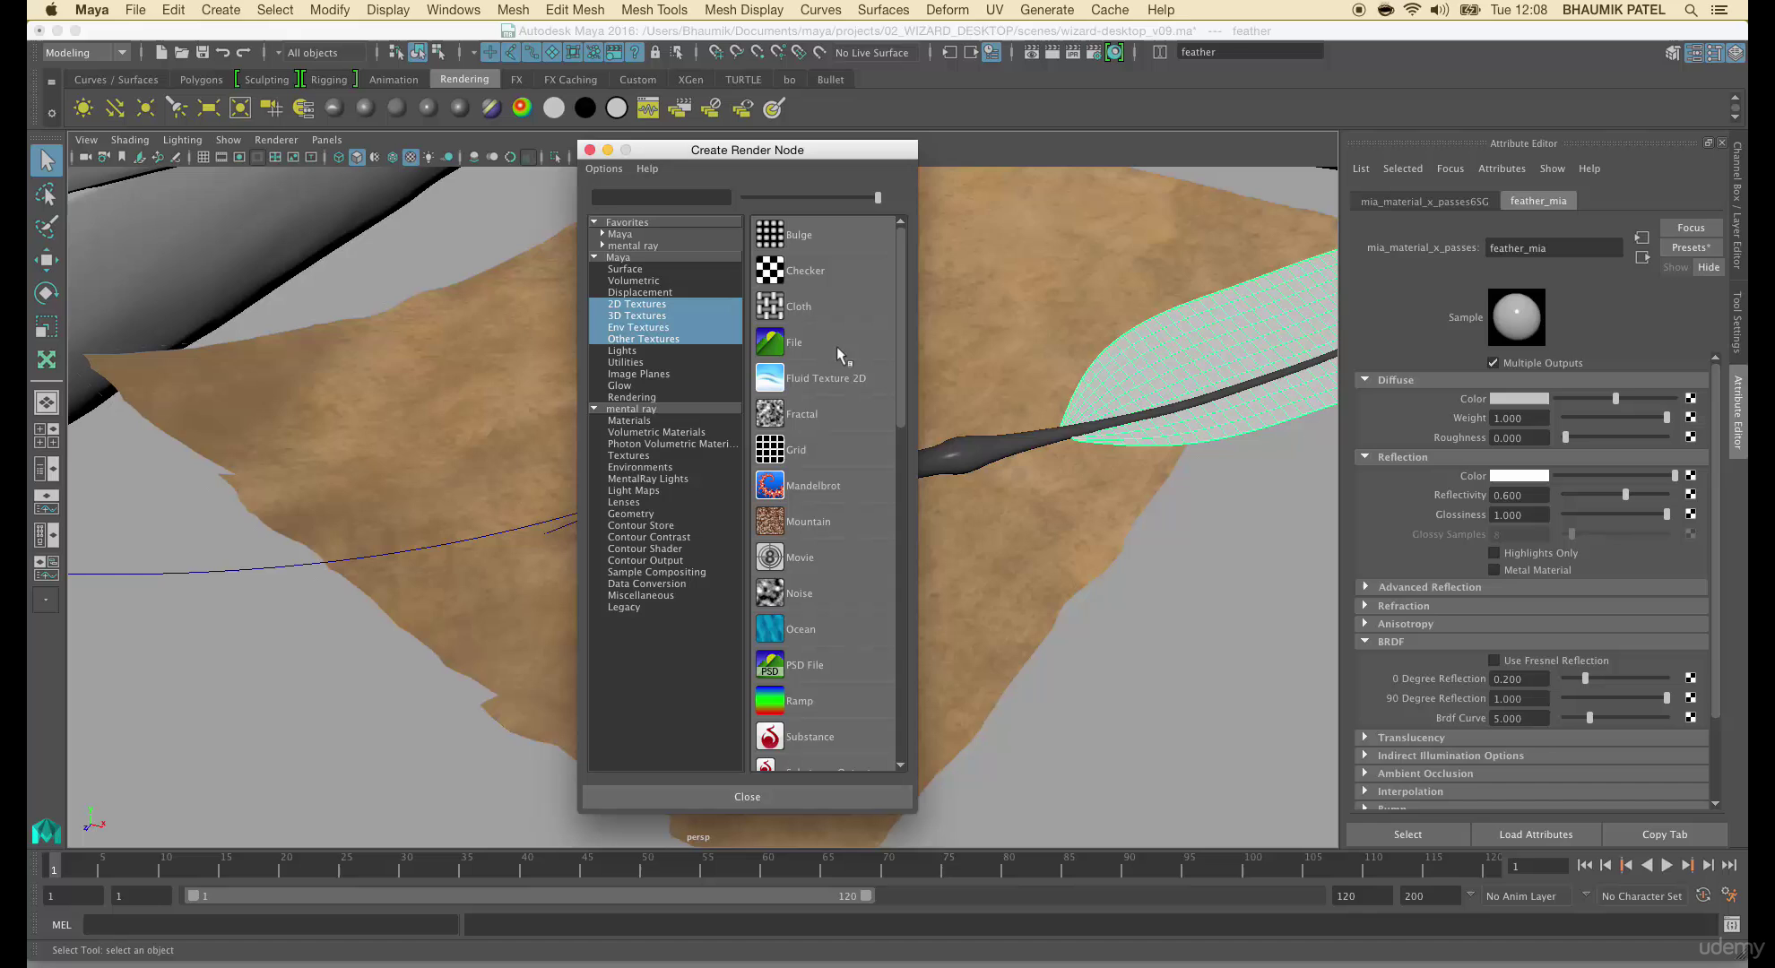The width and height of the screenshot is (1775, 968).
Task: Expand the Ambient Occlusion section
Action: pyautogui.click(x=1365, y=773)
